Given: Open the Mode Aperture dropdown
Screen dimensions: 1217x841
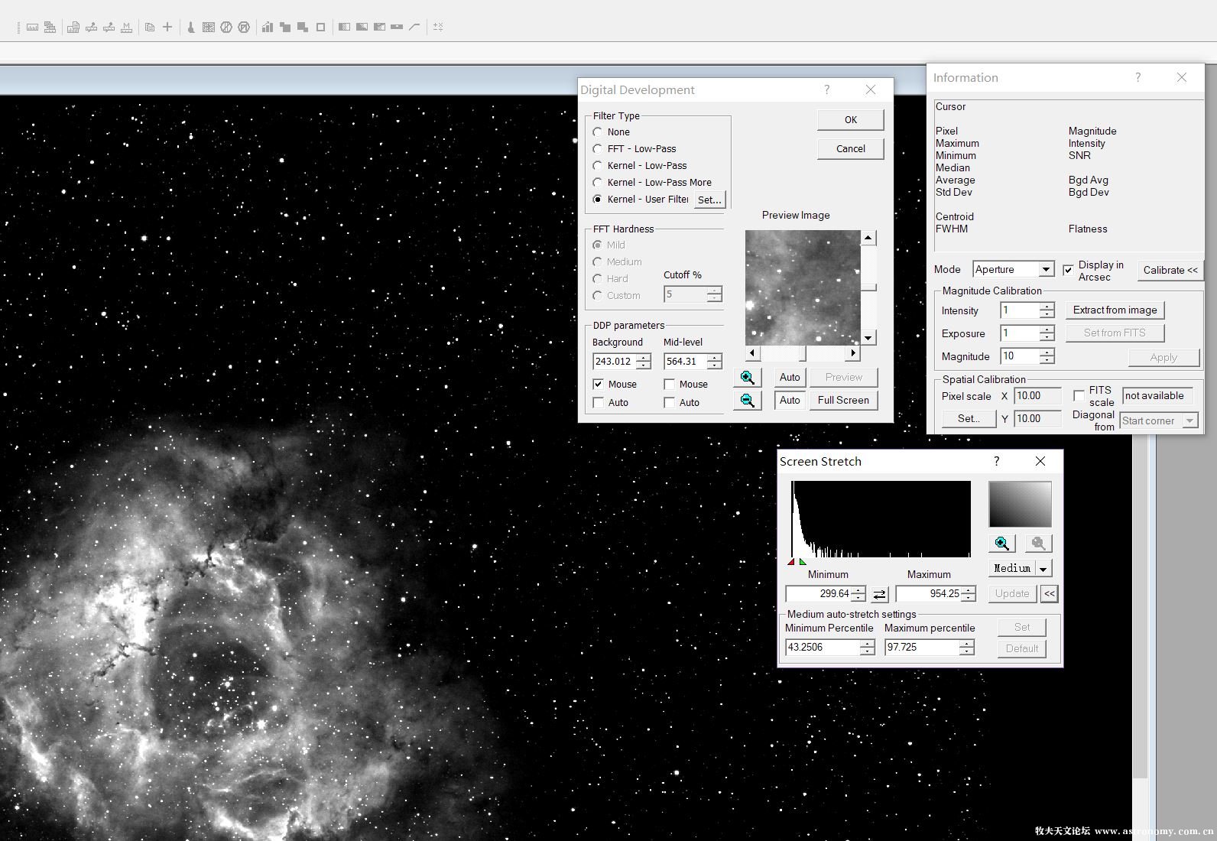Looking at the screenshot, I should click(1046, 269).
